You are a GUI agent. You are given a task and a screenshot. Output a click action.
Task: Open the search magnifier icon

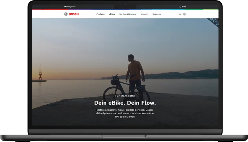click(180, 14)
